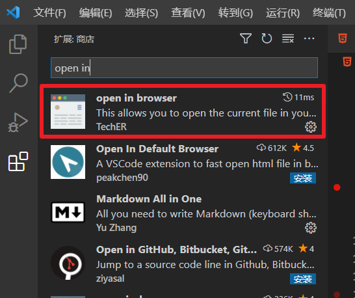
Task: Click the Yu Zhang publisher name
Action: (x=116, y=228)
